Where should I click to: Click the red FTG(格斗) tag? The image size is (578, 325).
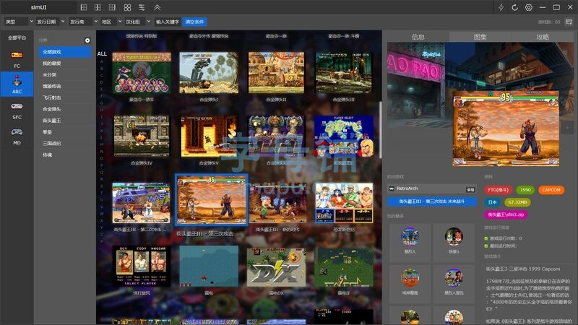point(498,190)
